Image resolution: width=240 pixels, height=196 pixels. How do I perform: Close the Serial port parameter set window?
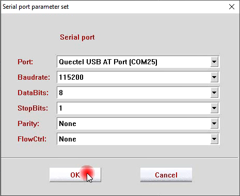click(232, 7)
